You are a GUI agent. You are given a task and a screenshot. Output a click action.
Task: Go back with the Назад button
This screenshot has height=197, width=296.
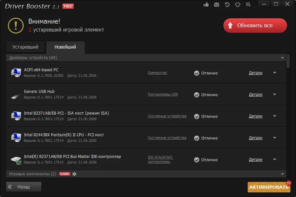click(x=24, y=187)
